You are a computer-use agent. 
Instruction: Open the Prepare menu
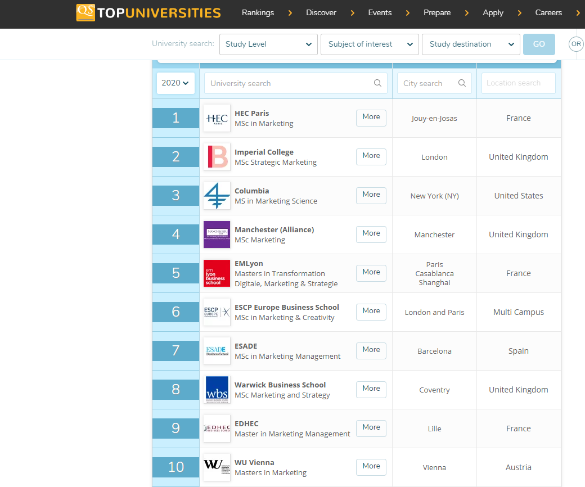437,13
